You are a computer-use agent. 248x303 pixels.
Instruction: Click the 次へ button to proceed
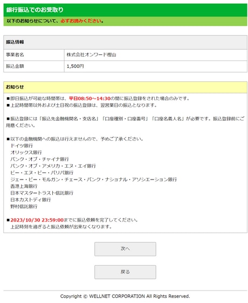125,249
